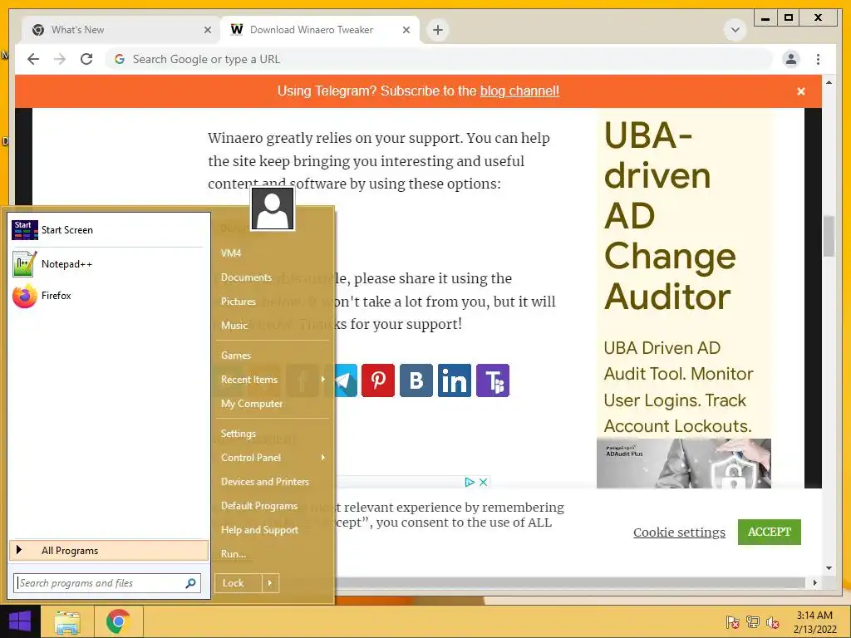Launch Firefox from start menu

tap(107, 296)
